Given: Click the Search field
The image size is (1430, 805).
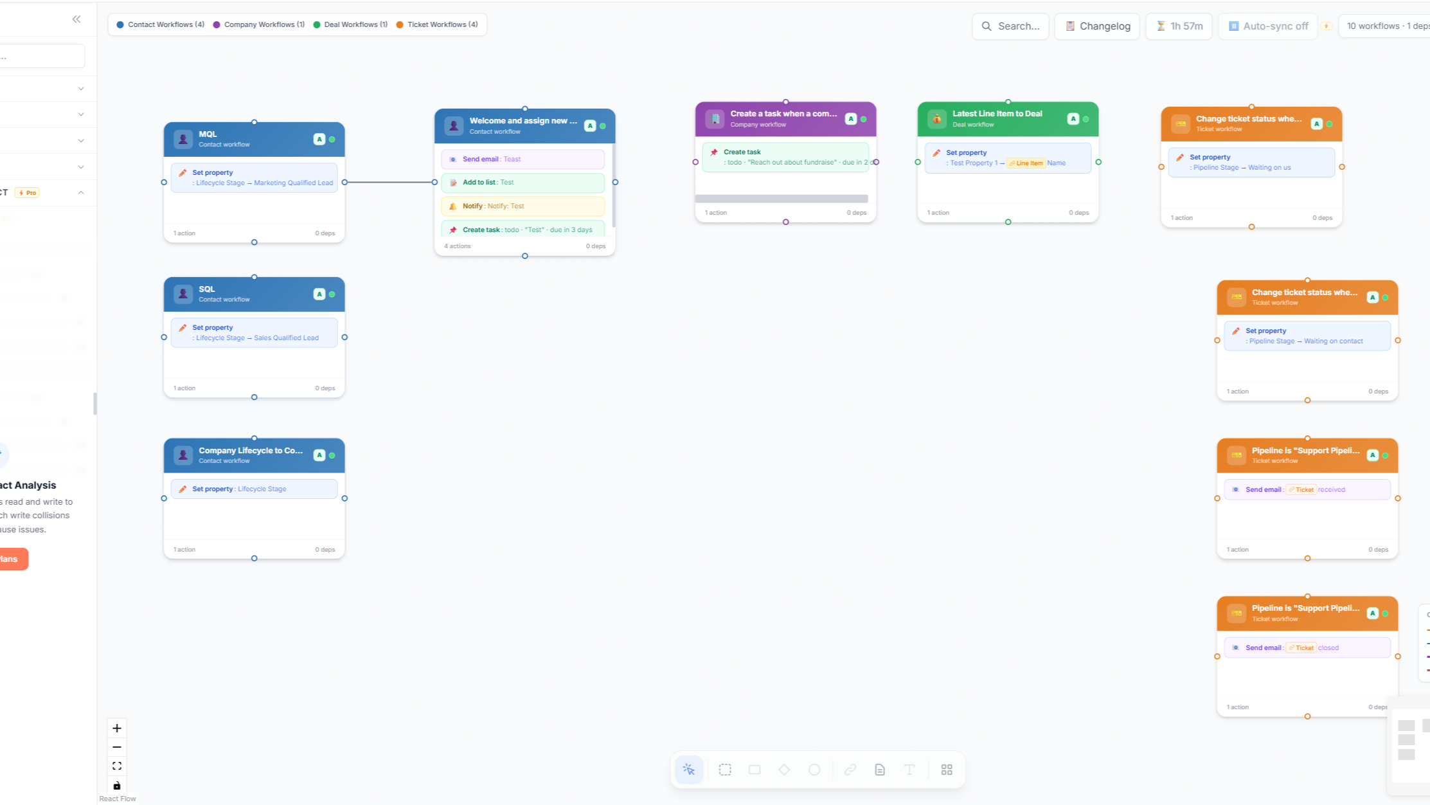Looking at the screenshot, I should 1010,26.
